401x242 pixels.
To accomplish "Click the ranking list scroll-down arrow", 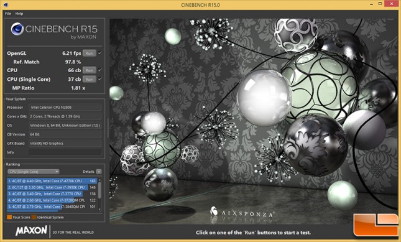I will tap(99, 210).
